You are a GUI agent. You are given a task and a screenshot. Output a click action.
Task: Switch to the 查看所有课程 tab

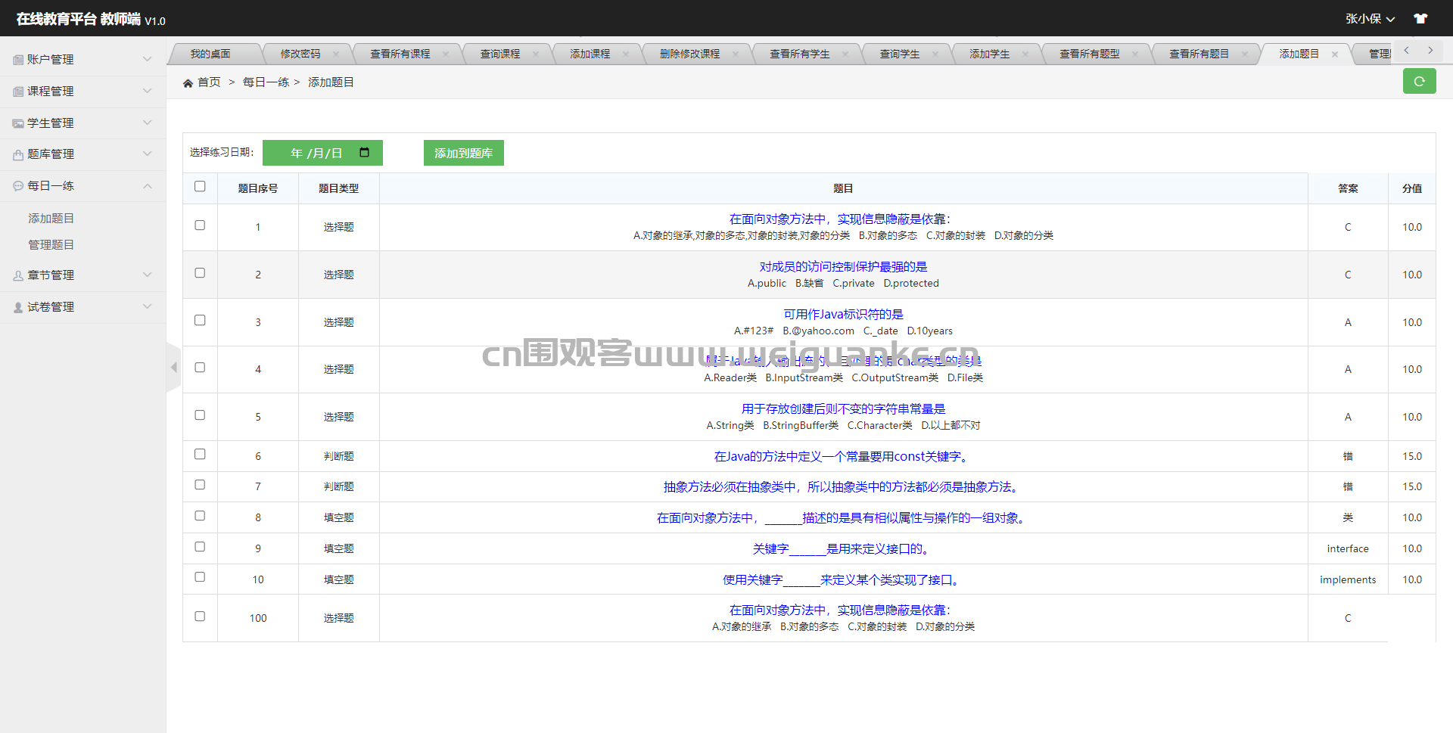click(400, 54)
